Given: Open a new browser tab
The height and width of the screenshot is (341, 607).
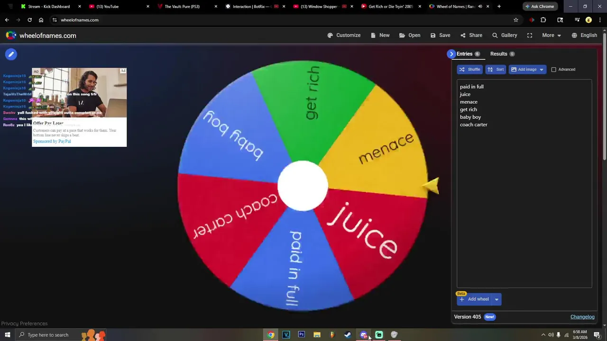Looking at the screenshot, I should [499, 7].
